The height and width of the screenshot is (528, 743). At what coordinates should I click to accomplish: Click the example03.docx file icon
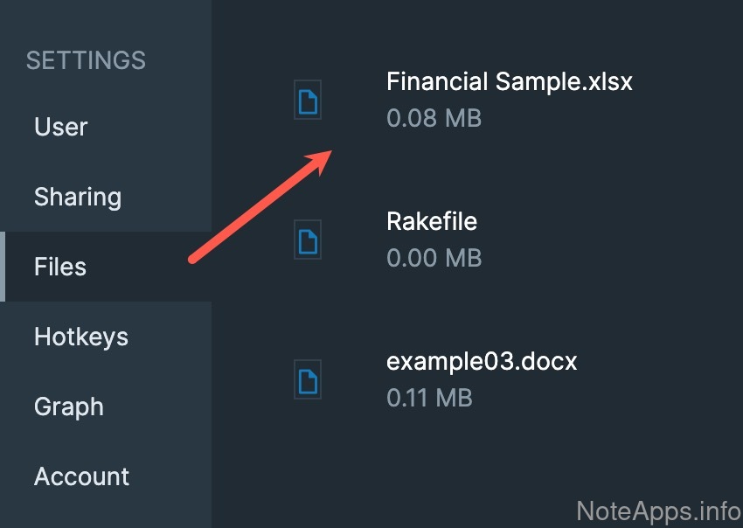pyautogui.click(x=308, y=380)
